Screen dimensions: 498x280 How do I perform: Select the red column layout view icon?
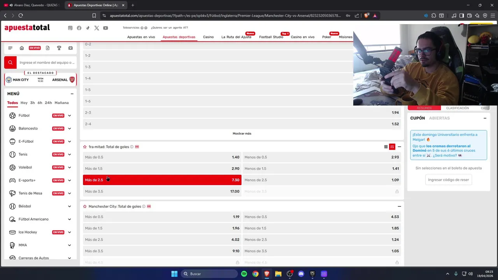pyautogui.click(x=392, y=147)
